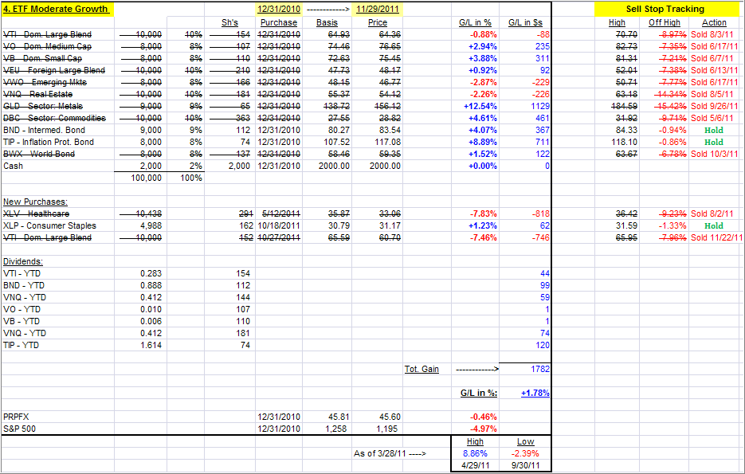The width and height of the screenshot is (745, 474).
Task: Select the 'Sold 6/13/11' action cell
Action: [715, 70]
